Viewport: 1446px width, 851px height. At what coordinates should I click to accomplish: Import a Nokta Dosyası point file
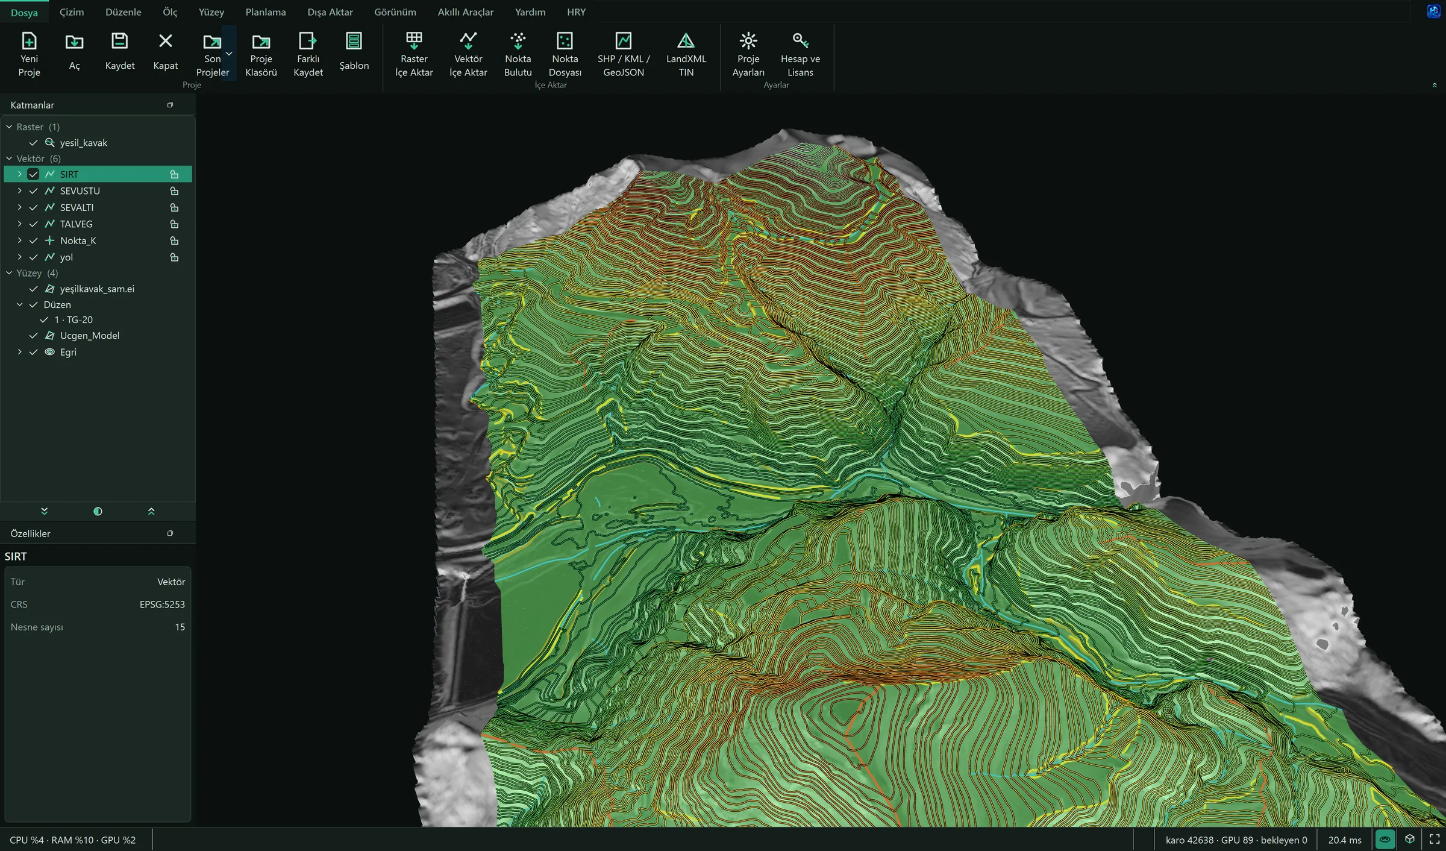[x=565, y=55]
